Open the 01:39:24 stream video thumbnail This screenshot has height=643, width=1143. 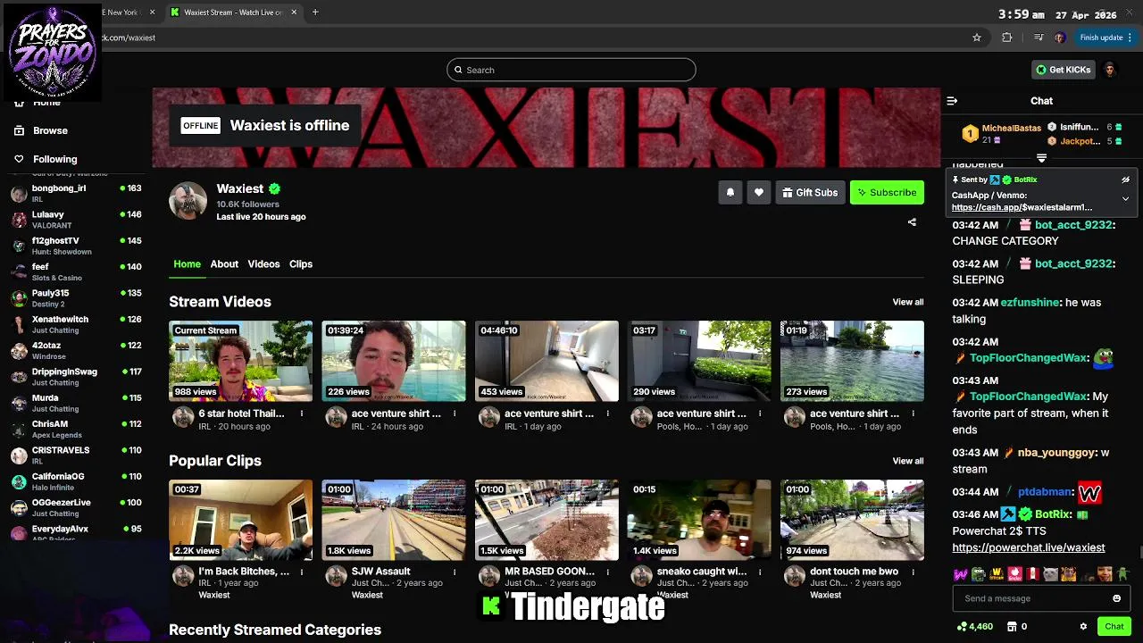(394, 361)
